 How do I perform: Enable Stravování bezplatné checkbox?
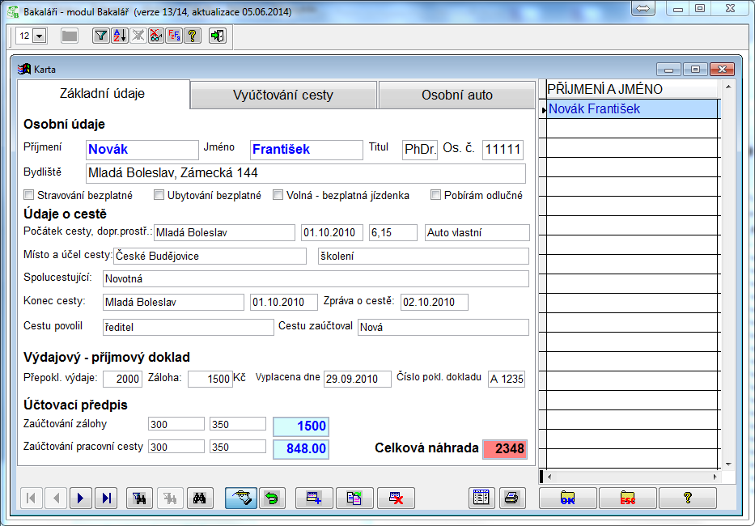pyautogui.click(x=29, y=195)
